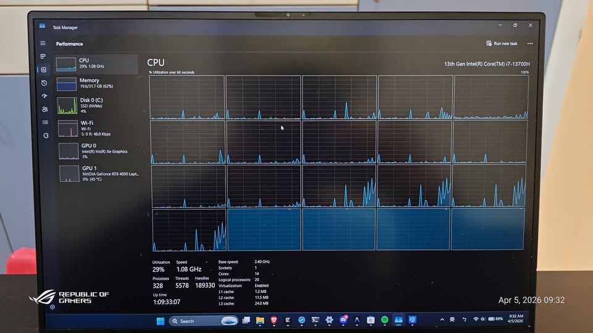Open File Explorer from the taskbar
The width and height of the screenshot is (593, 333).
click(x=260, y=320)
